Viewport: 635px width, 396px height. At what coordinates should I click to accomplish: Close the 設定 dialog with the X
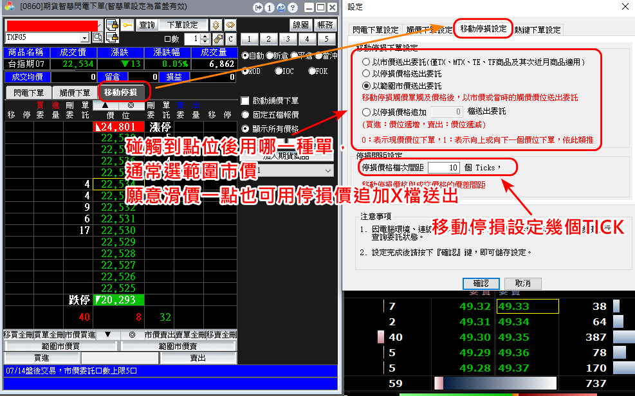tap(625, 7)
